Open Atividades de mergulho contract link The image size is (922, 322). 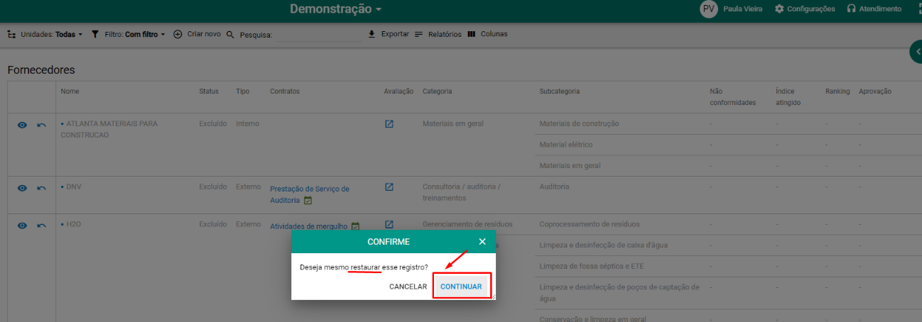[x=309, y=226]
